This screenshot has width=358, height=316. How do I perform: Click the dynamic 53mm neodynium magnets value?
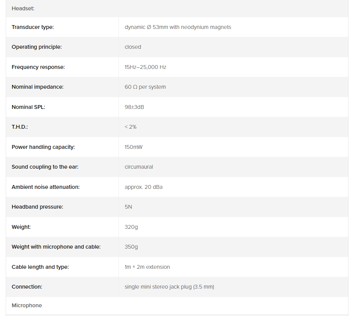tap(178, 27)
